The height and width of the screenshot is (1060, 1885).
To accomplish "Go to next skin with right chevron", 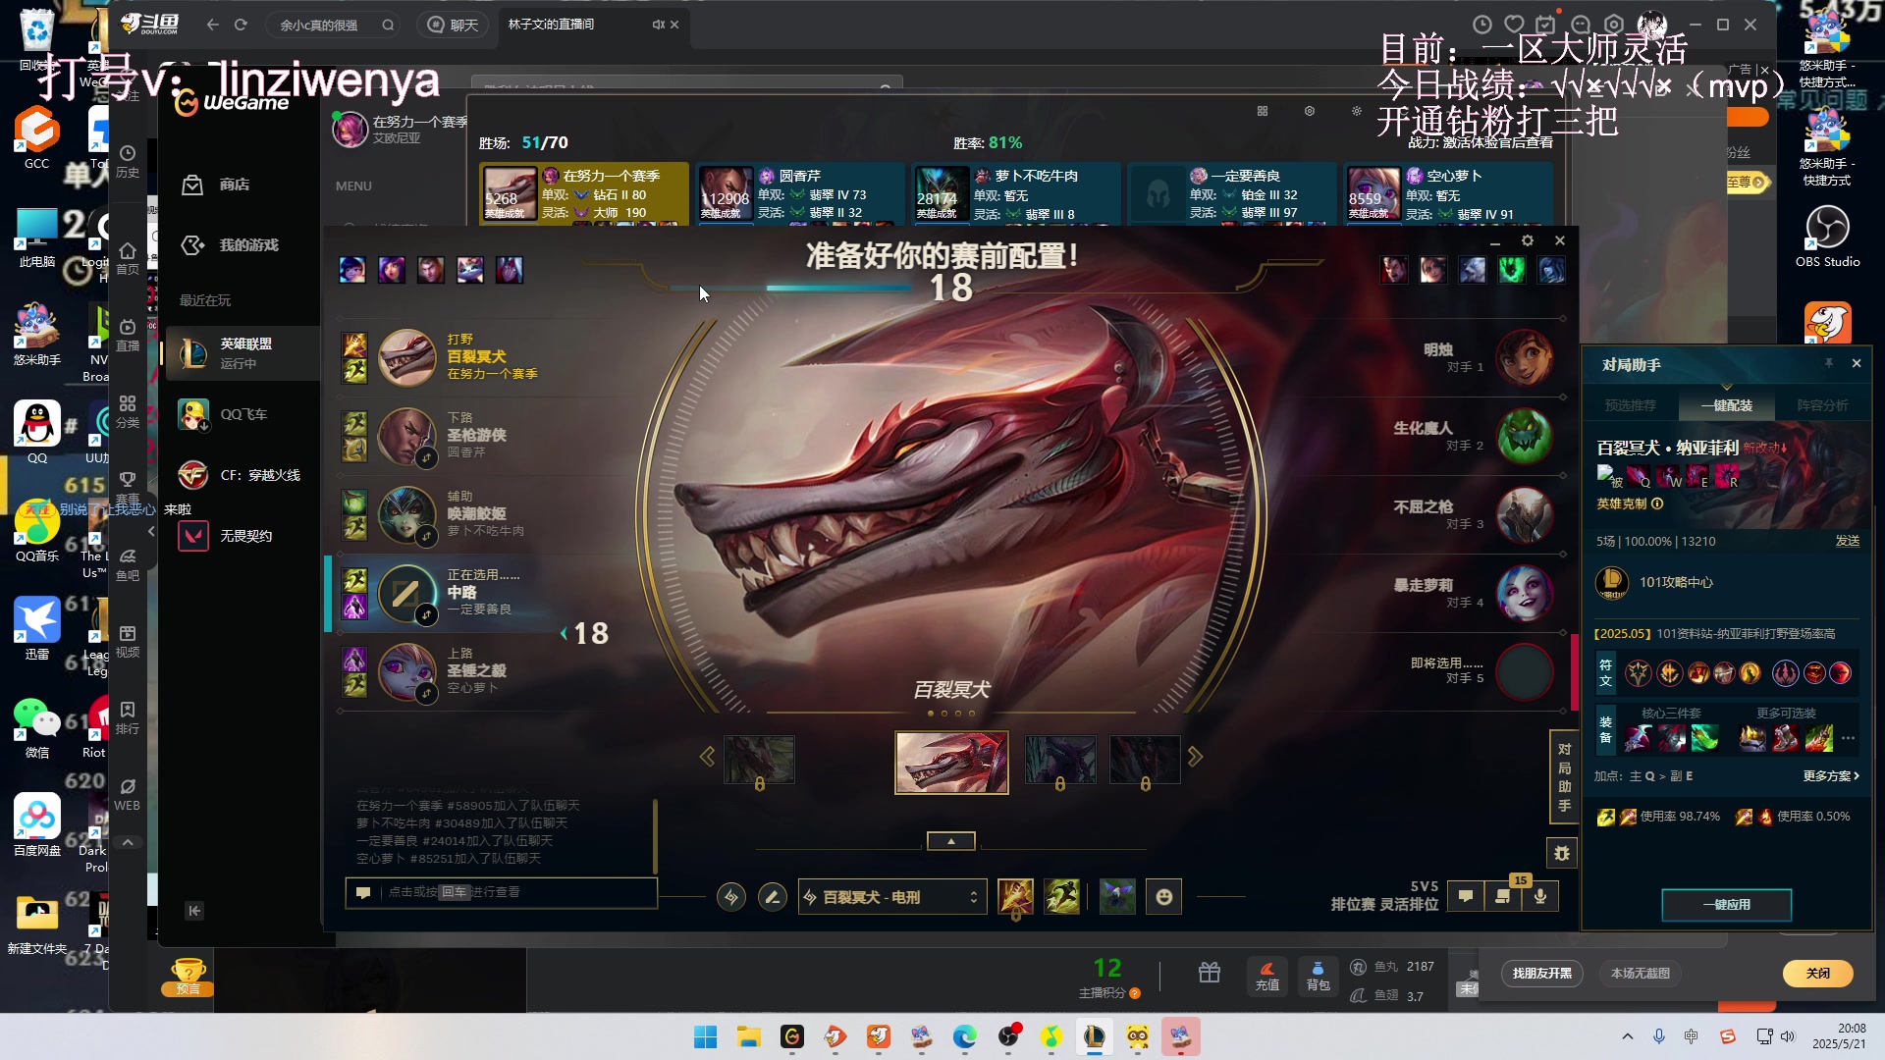I will click(x=1195, y=757).
